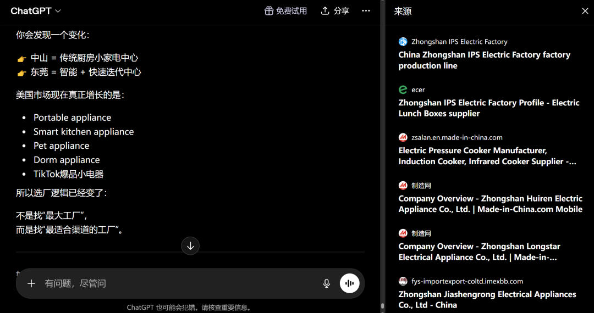Click the 分享 label

tap(342, 11)
